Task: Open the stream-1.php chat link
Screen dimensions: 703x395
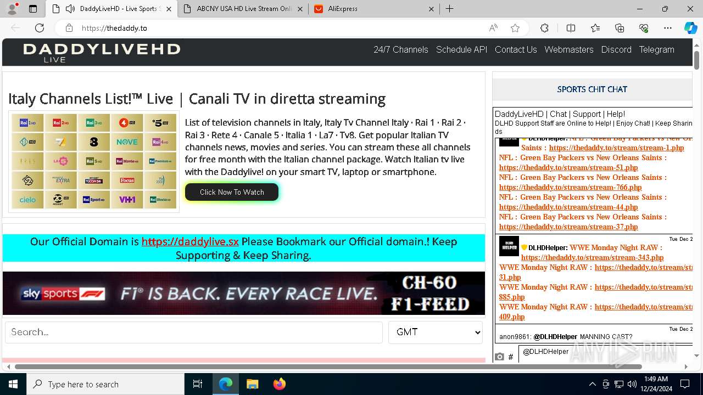Action: [x=616, y=148]
